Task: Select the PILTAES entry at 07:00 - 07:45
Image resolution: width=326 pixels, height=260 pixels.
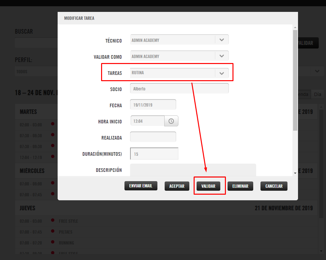Action: click(166, 232)
